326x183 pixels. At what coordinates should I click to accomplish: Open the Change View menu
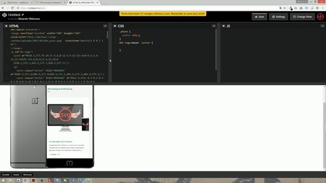click(302, 17)
